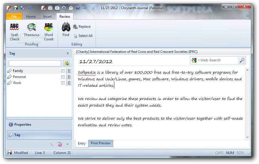Screen dimensions: 259x164
Task: Open the quick access toolbar customize dropdown
Action: tap(93, 8)
